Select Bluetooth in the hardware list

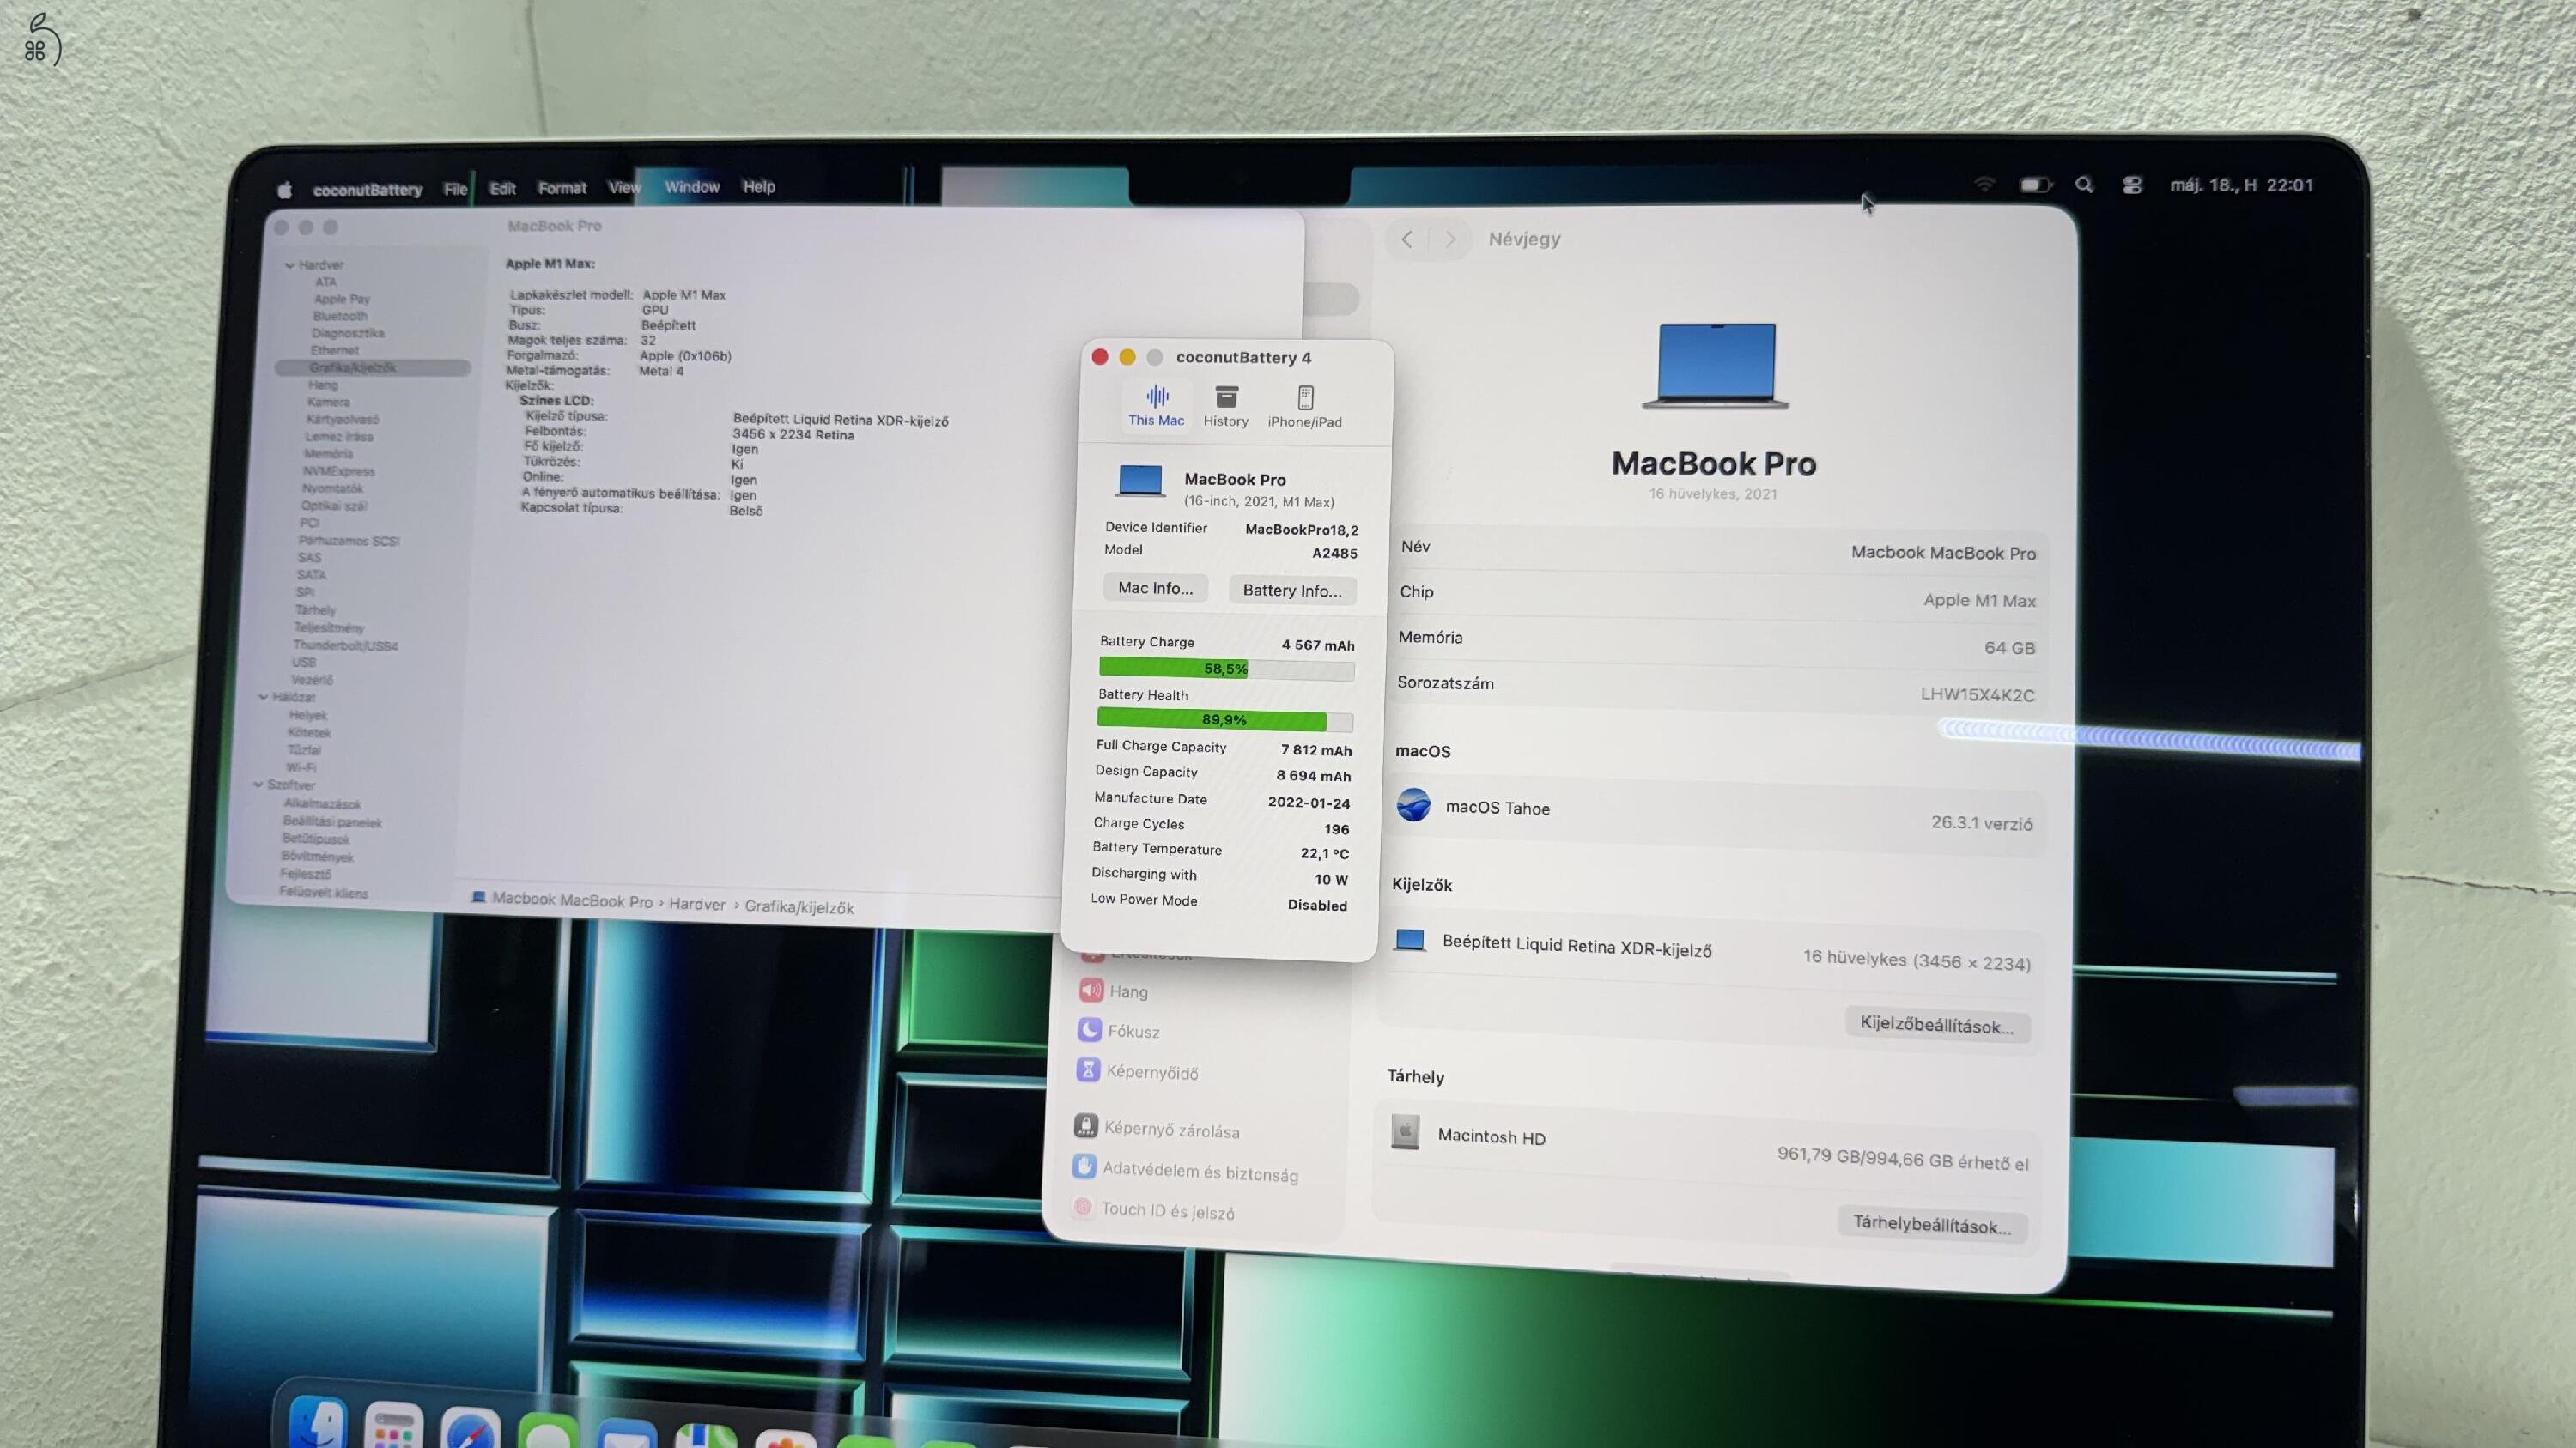coord(340,316)
